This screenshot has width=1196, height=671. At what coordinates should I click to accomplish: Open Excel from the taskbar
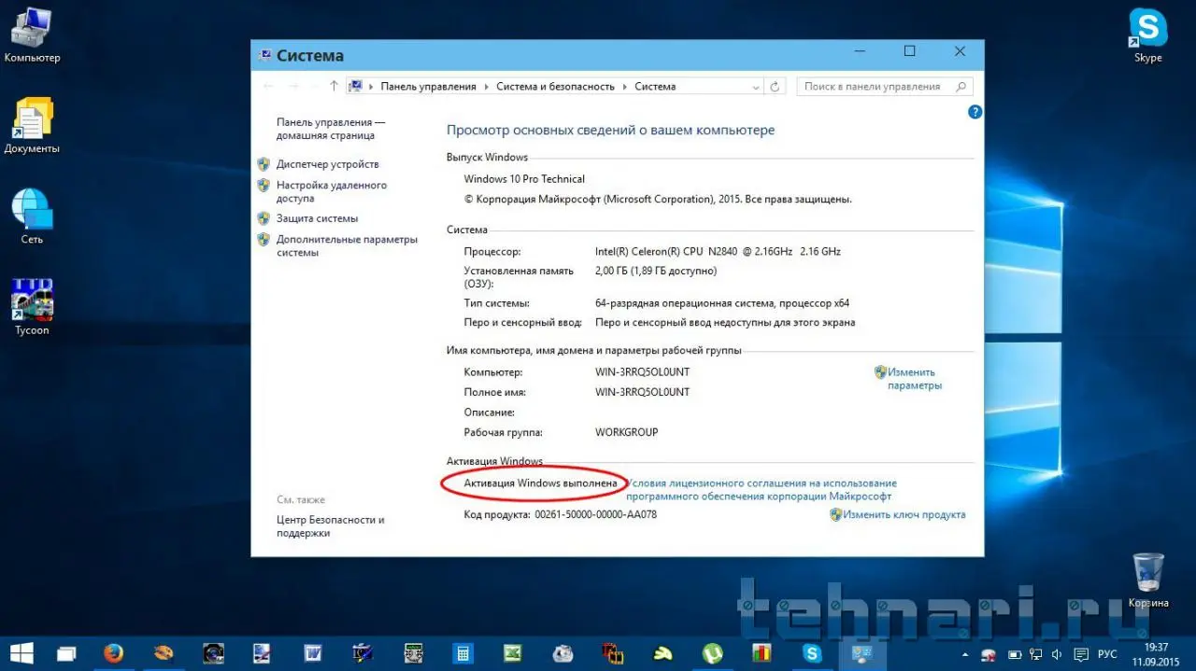pyautogui.click(x=512, y=652)
